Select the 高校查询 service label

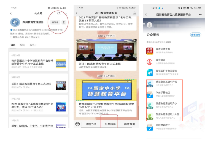tap(161, 60)
